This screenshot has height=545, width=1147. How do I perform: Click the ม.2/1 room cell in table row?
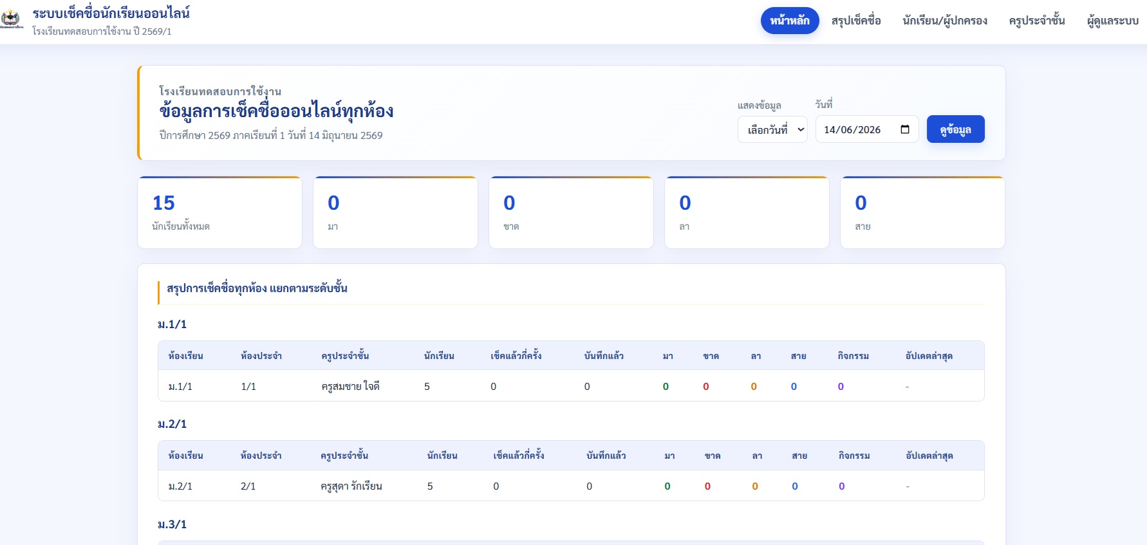click(180, 486)
